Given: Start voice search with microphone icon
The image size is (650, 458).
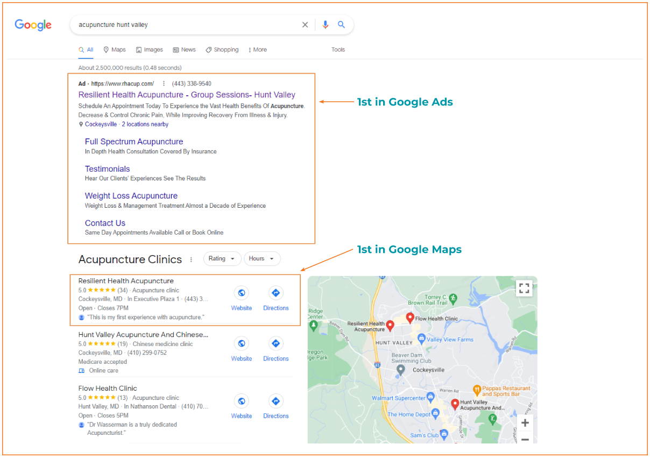Looking at the screenshot, I should click(x=325, y=25).
